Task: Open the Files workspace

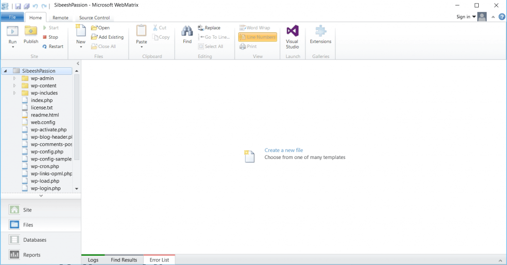Action: tap(41, 224)
